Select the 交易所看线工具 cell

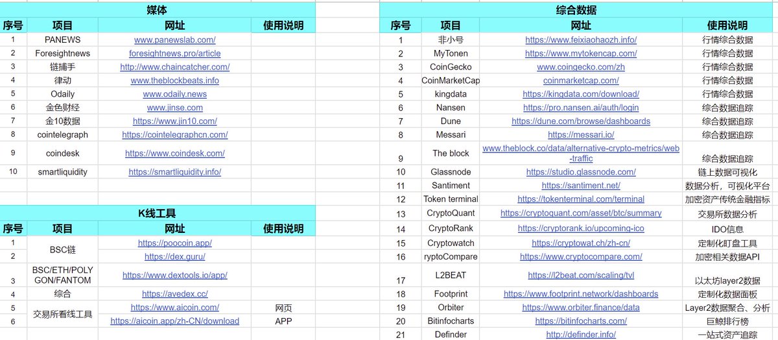pyautogui.click(x=62, y=314)
